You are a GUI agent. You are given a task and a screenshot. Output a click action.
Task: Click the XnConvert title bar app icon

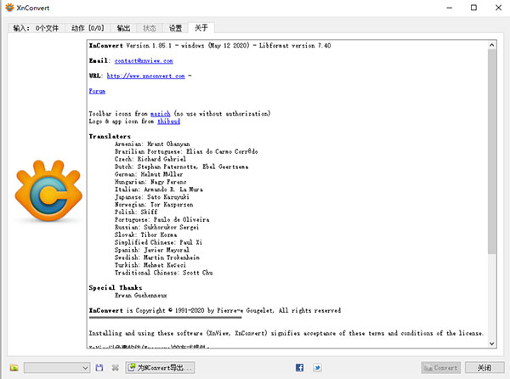(x=9, y=8)
